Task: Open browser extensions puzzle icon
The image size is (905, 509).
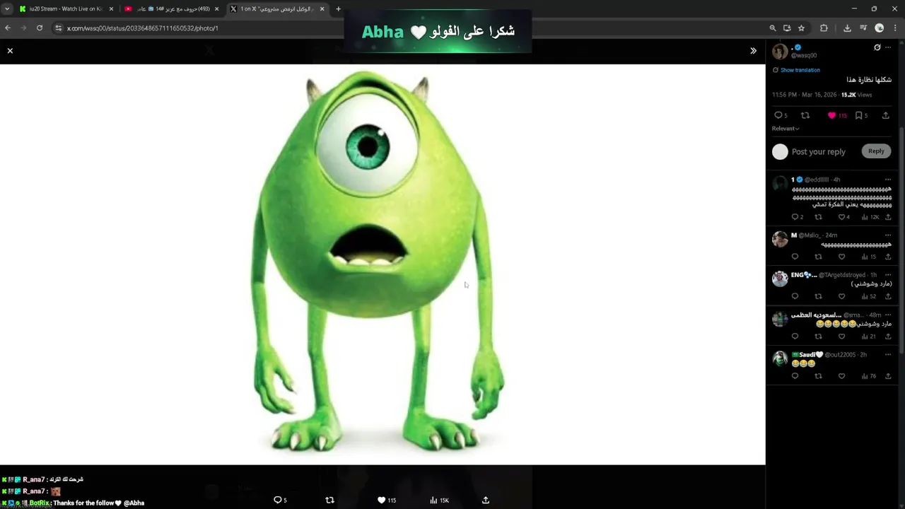Action: coord(824,28)
